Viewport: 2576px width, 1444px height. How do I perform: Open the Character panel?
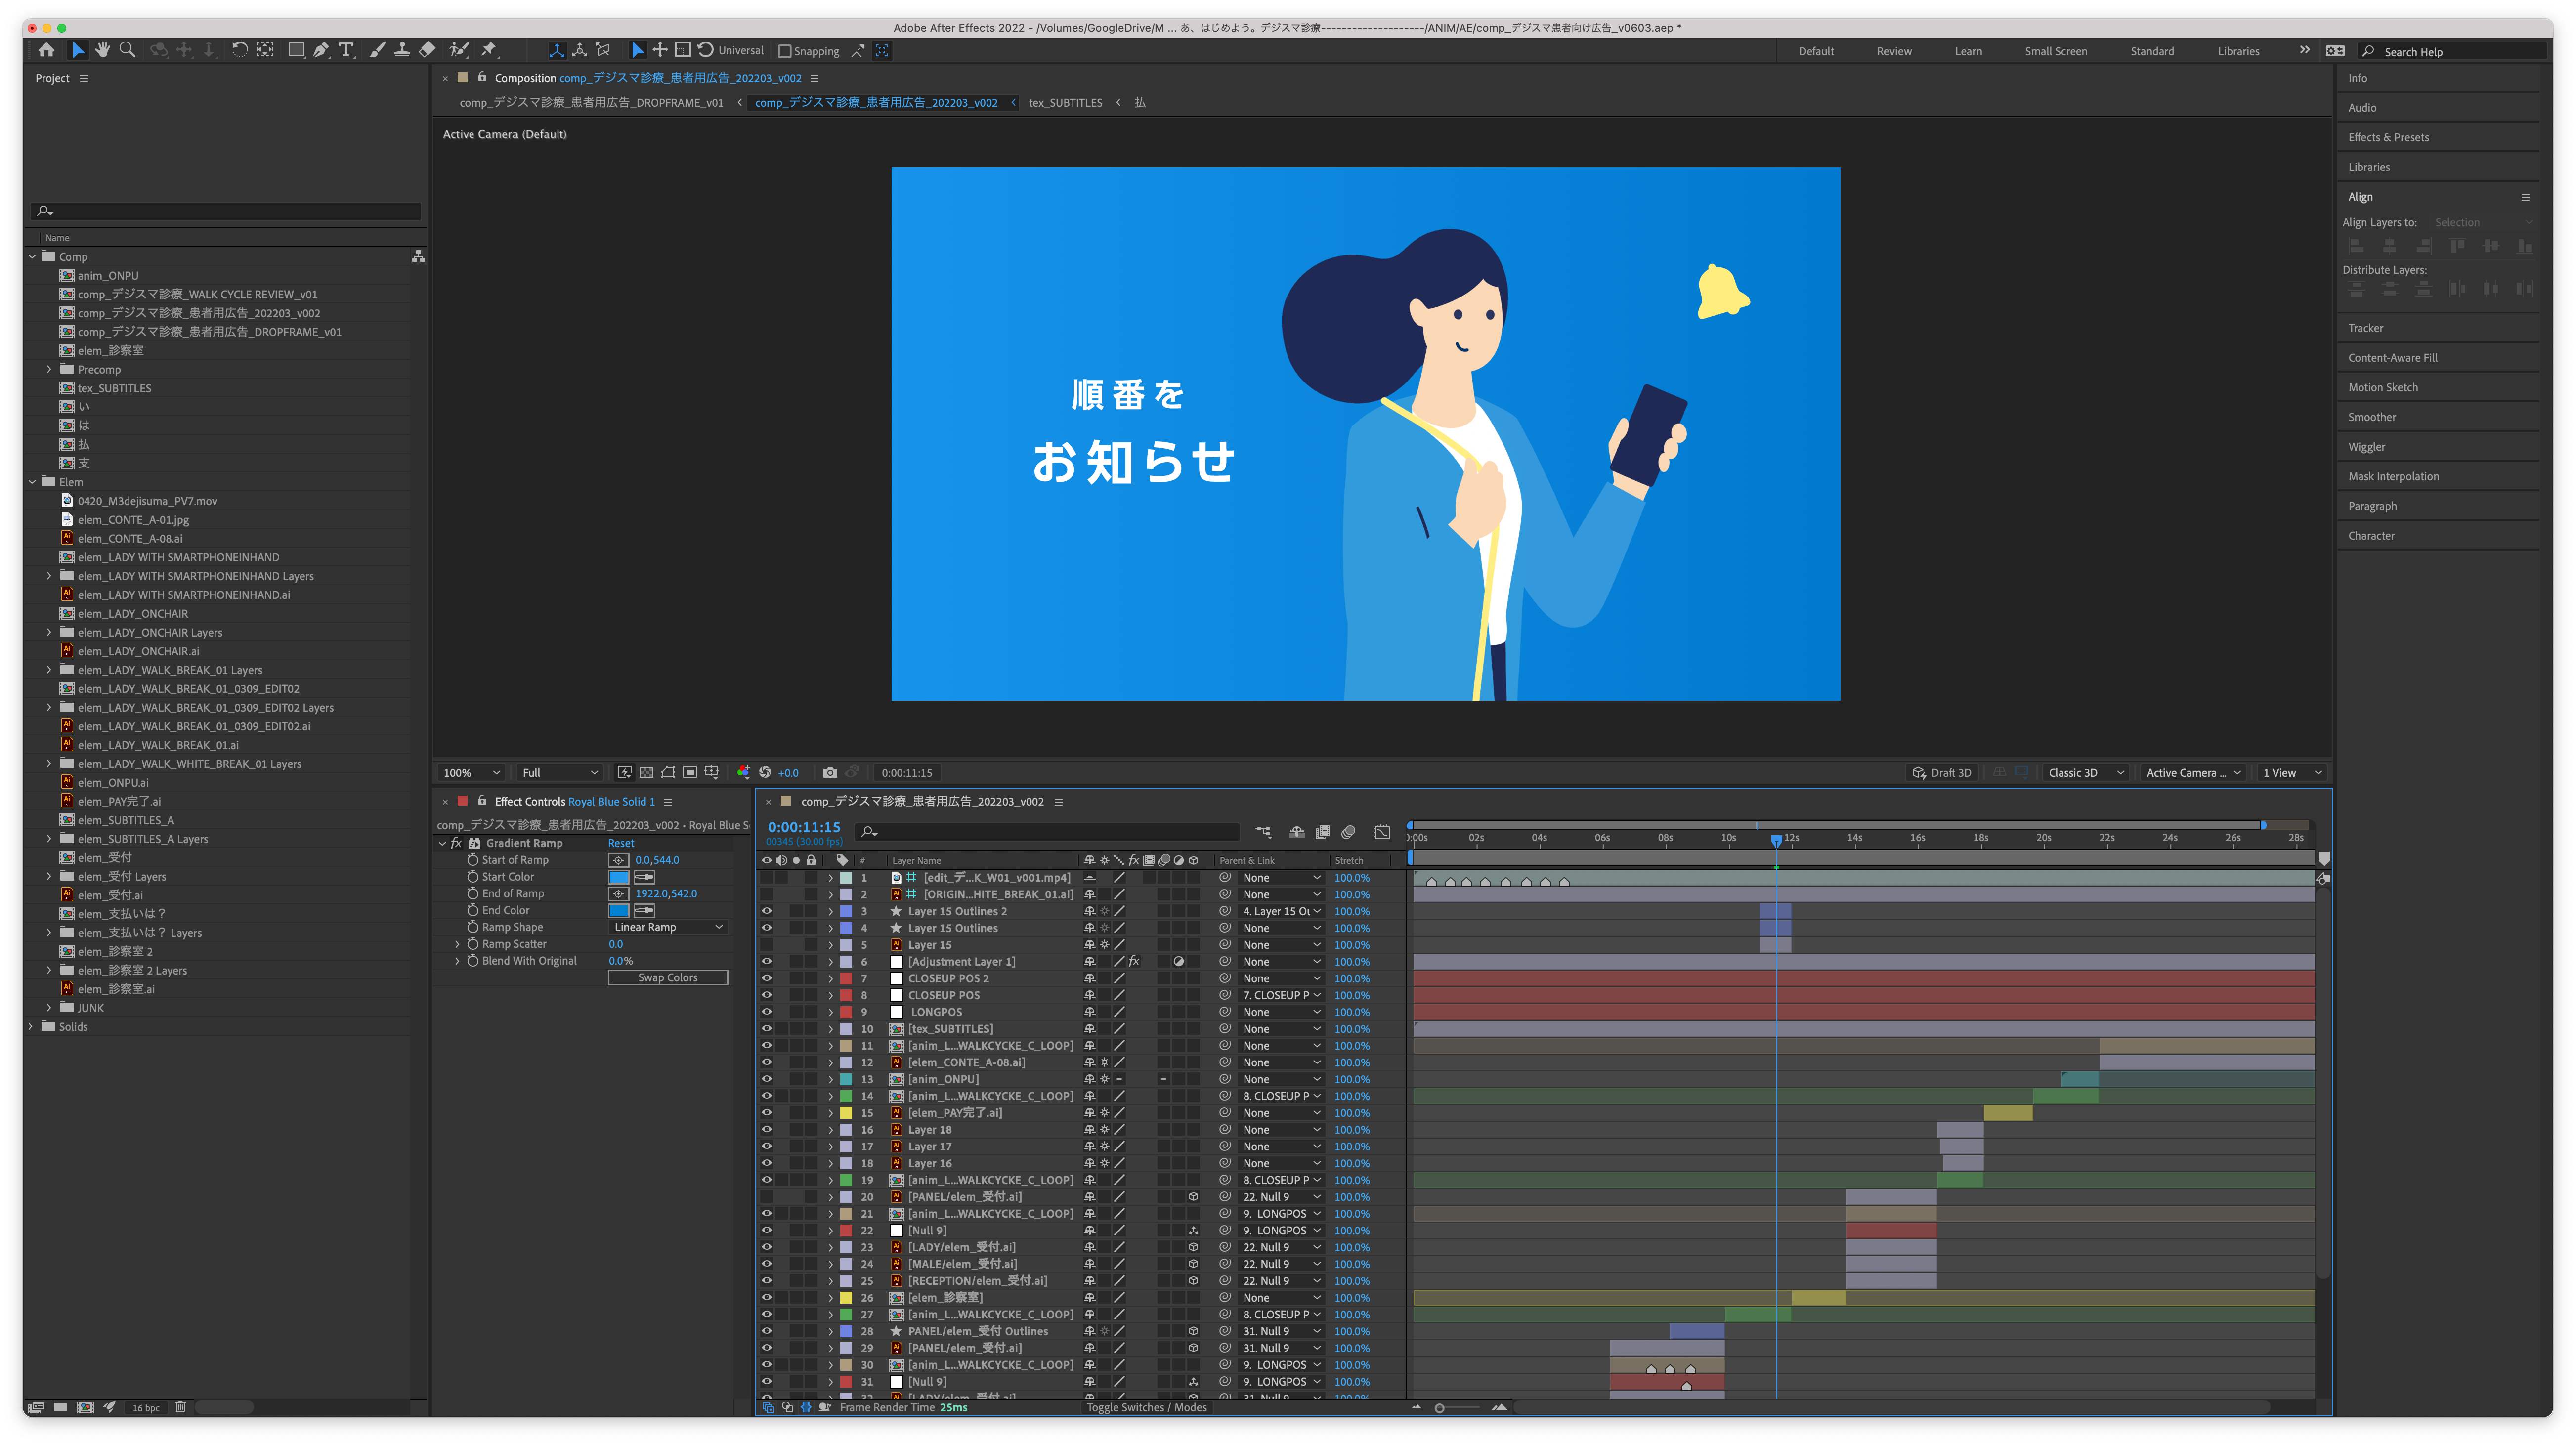[2371, 536]
